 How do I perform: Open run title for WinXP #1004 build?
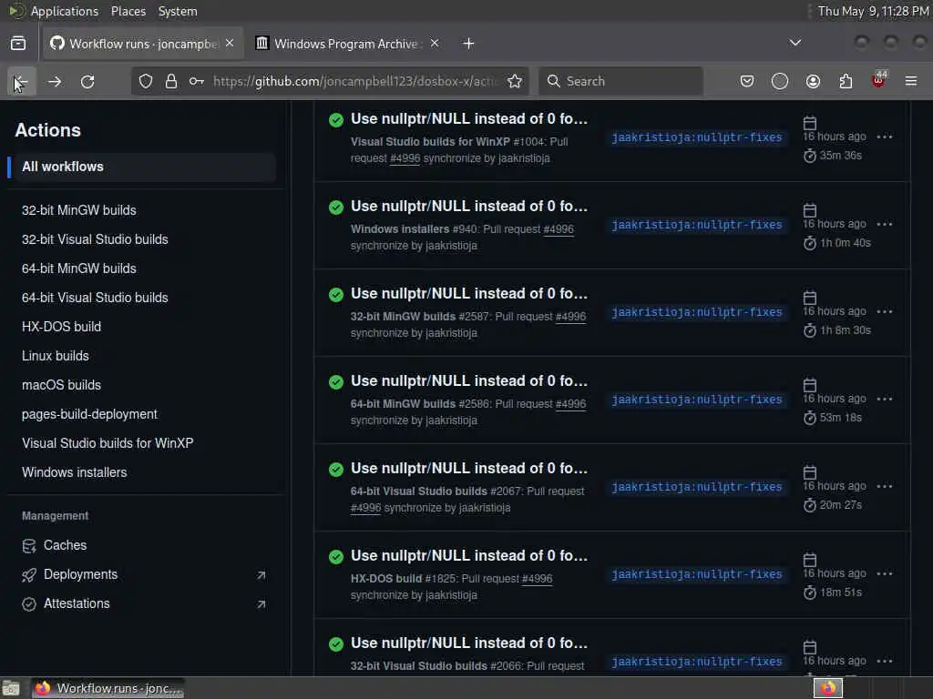tap(469, 119)
